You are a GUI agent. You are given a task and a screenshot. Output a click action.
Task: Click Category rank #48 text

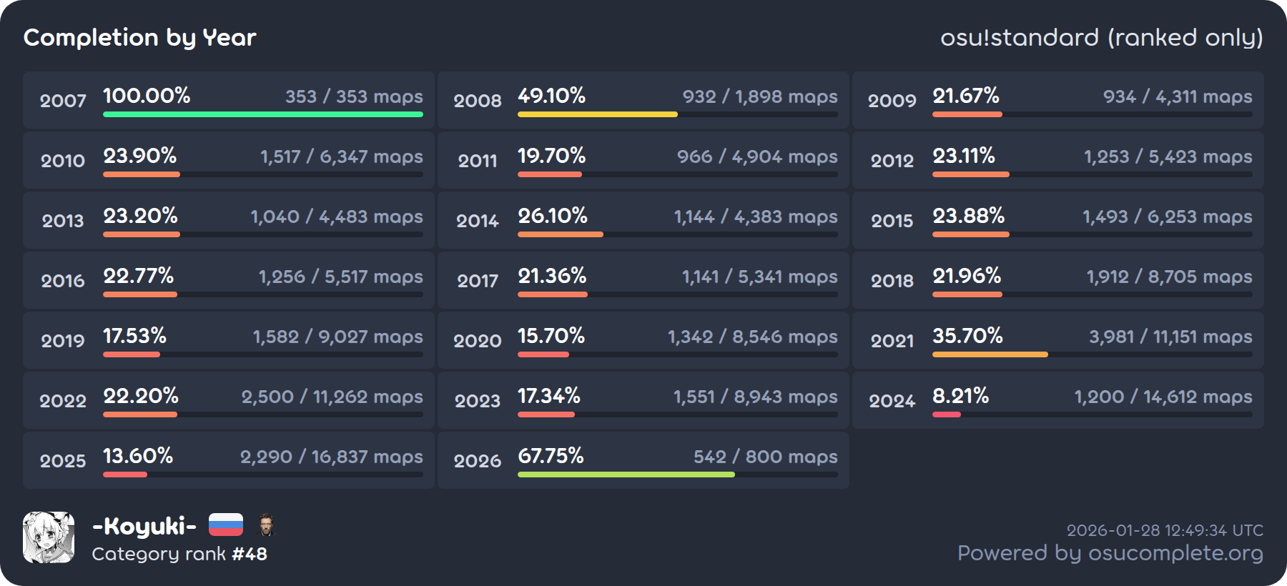click(x=179, y=554)
